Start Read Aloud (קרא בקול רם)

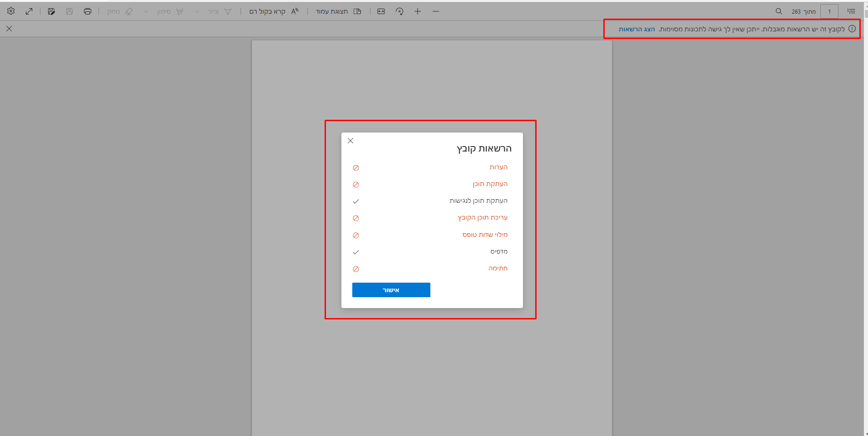274,11
